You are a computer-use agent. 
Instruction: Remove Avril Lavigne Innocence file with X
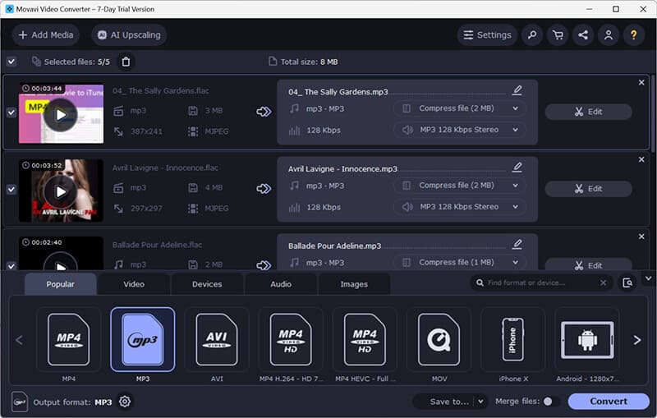641,159
